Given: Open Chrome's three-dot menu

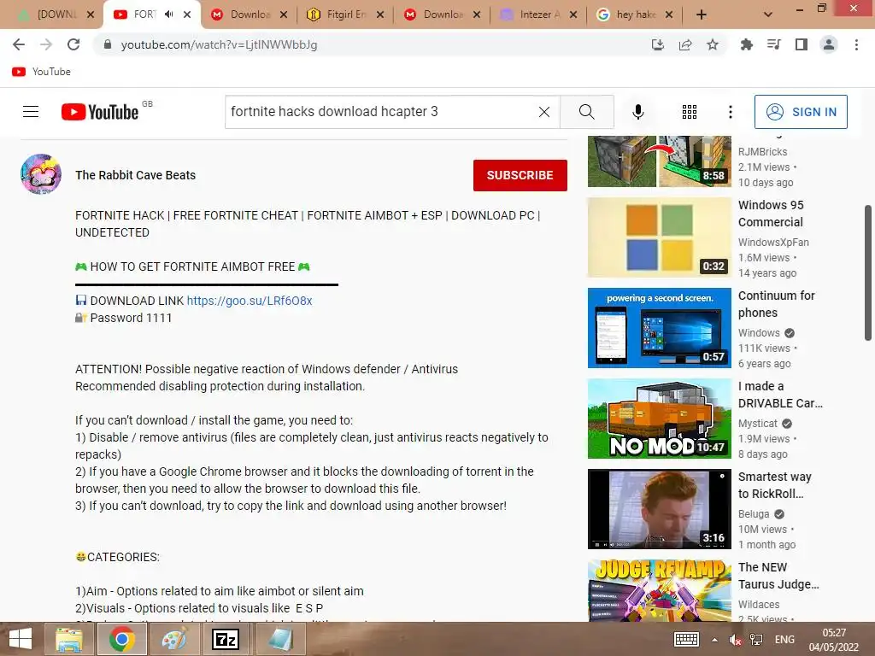Looking at the screenshot, I should point(856,44).
